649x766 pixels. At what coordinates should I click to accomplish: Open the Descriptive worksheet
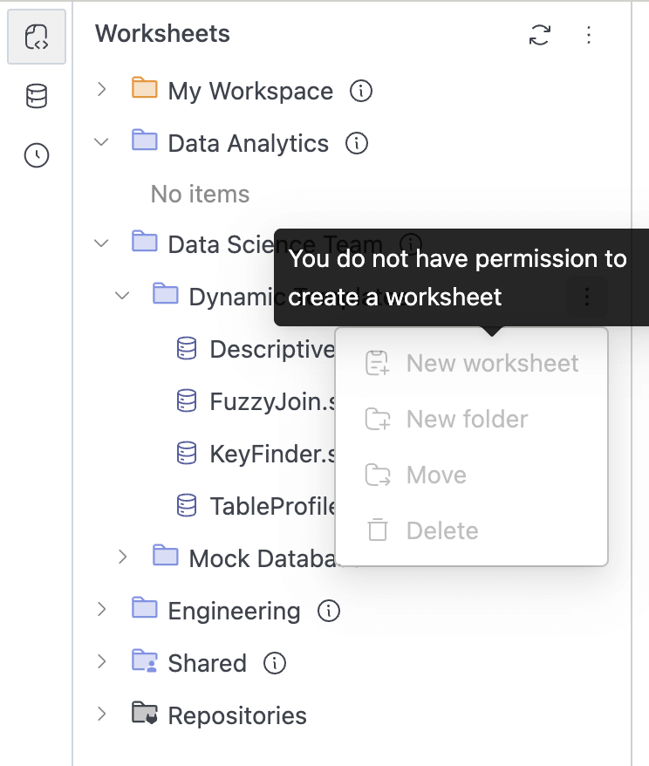click(x=271, y=349)
